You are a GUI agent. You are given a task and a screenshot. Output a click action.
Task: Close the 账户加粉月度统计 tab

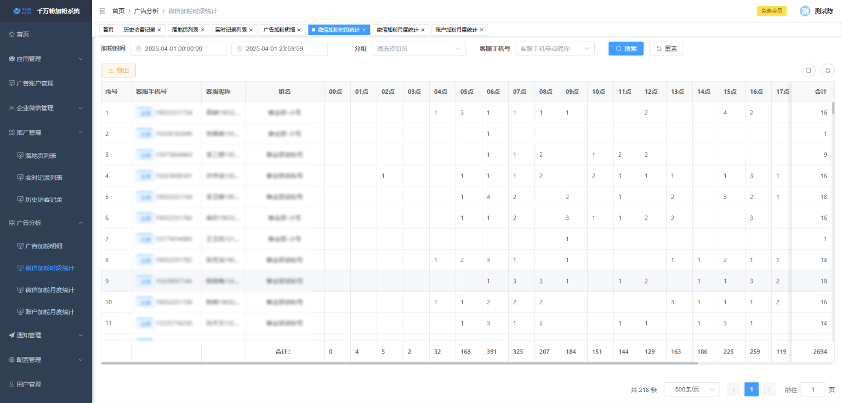click(x=482, y=30)
